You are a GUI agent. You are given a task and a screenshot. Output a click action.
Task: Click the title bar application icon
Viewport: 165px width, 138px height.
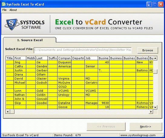coord(4,4)
